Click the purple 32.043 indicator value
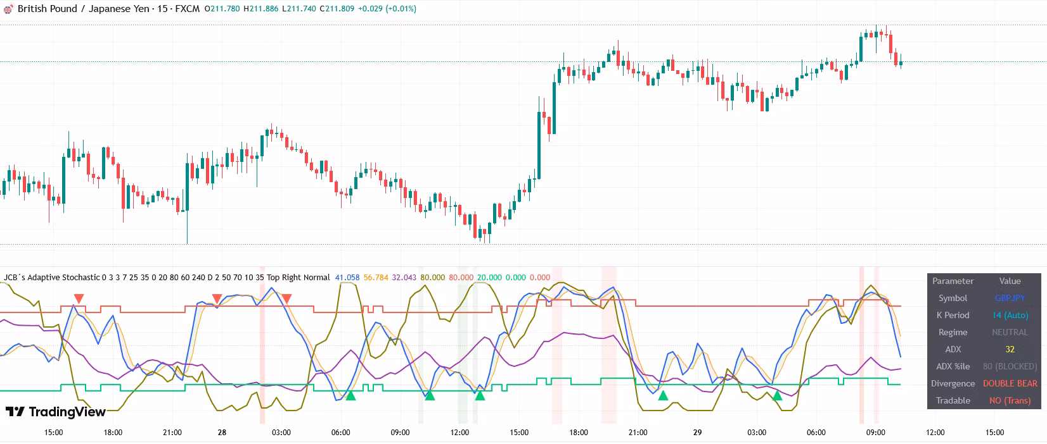The width and height of the screenshot is (1047, 444). (404, 278)
